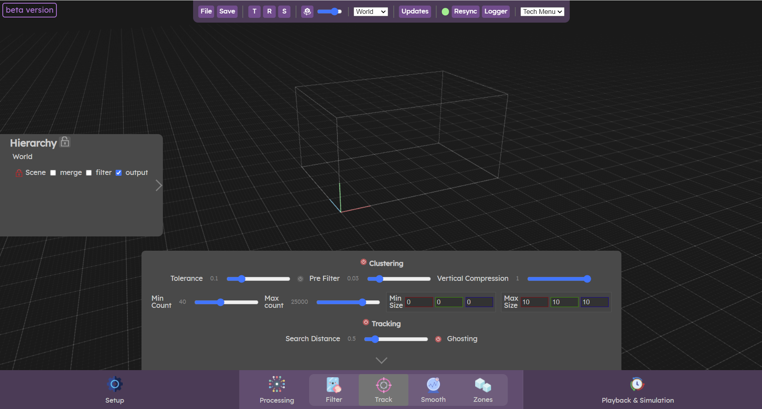Click the Filter icon in the Processing bar

pos(333,384)
